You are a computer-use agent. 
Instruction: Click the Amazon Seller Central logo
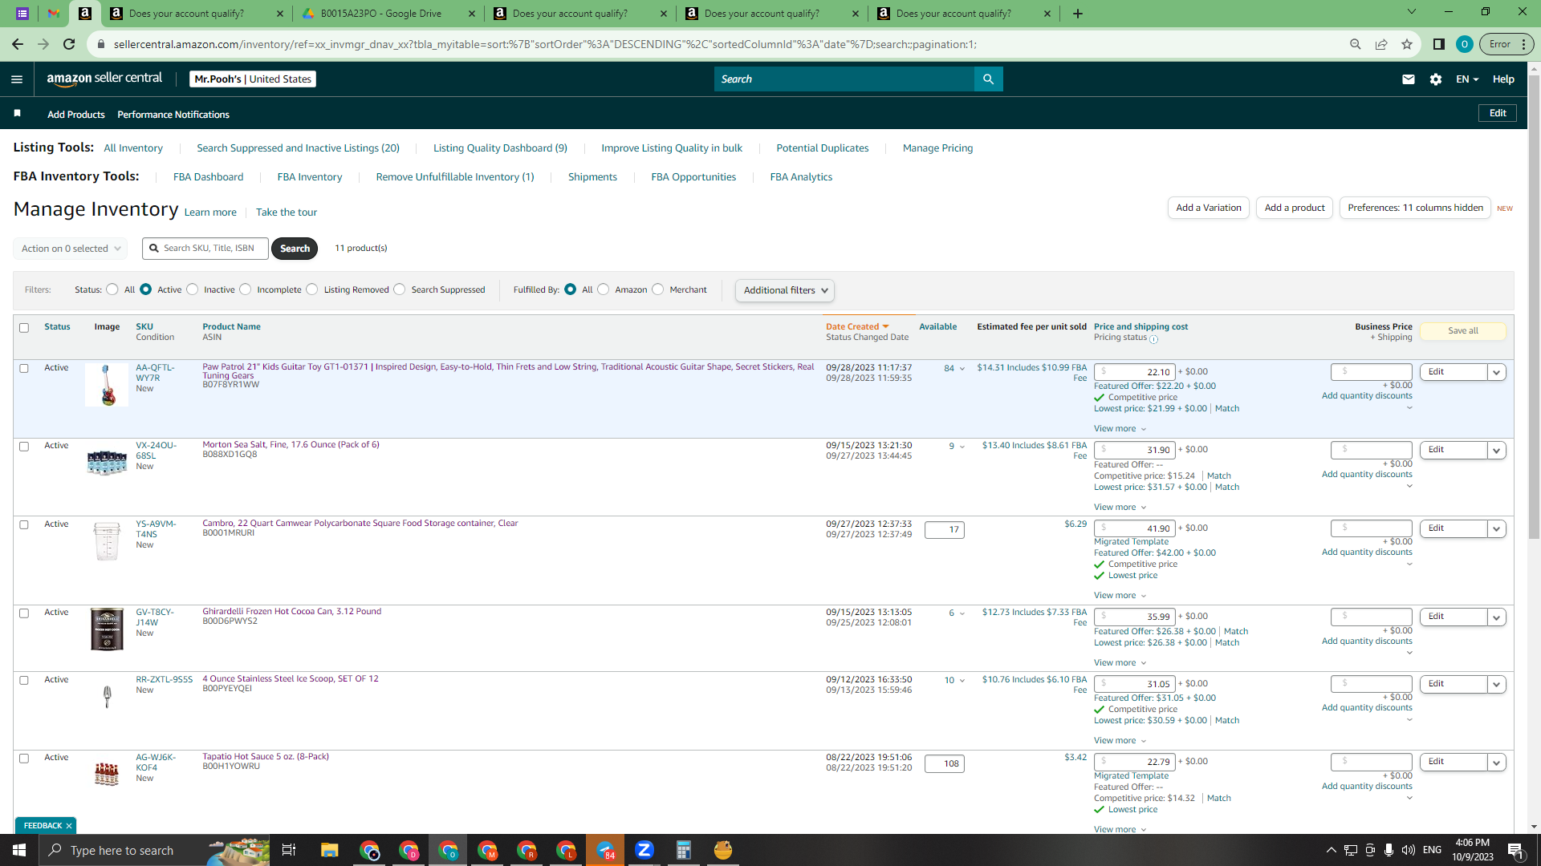point(104,79)
